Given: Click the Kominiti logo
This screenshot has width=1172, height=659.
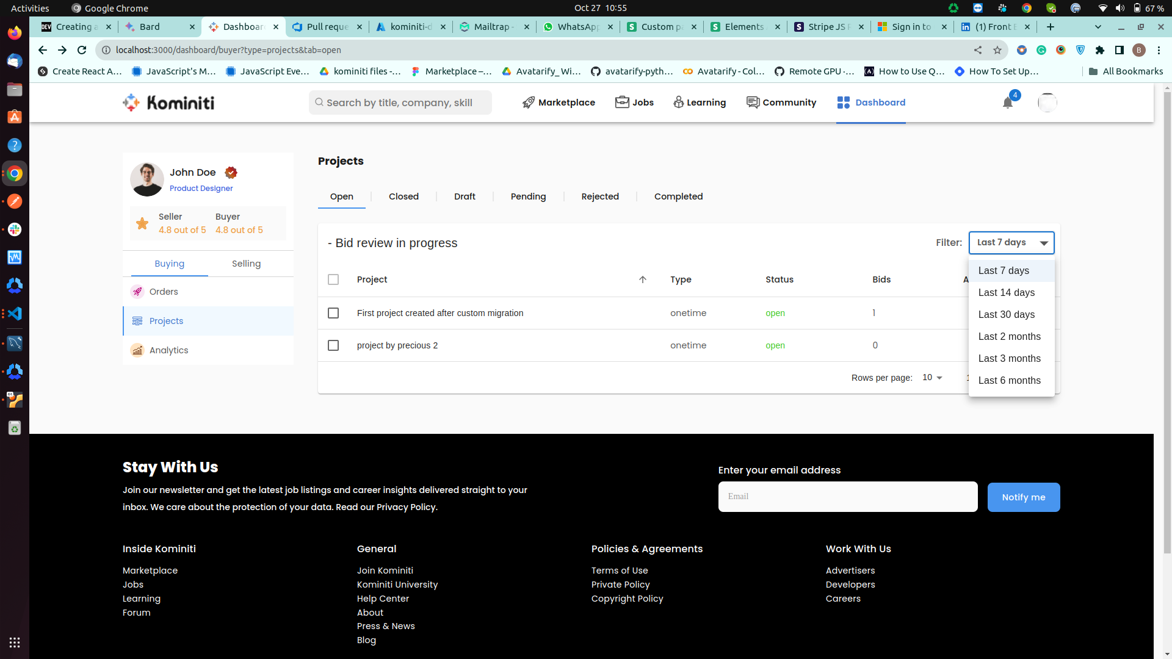Looking at the screenshot, I should click(x=168, y=103).
